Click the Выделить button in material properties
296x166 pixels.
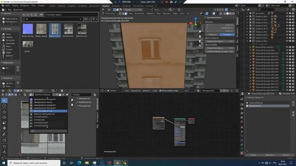coord(269,155)
